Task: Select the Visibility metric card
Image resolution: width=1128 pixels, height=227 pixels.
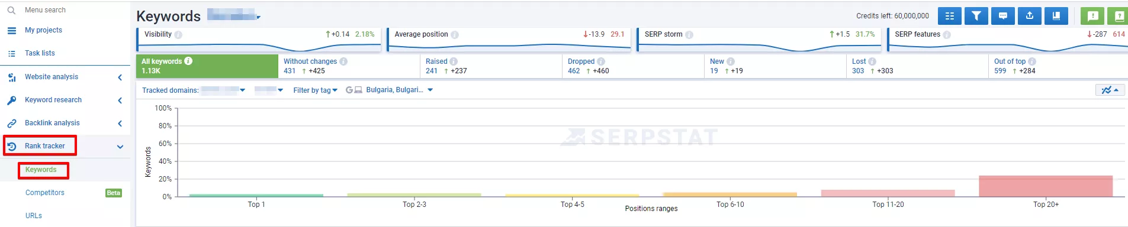Action: pyautogui.click(x=258, y=40)
